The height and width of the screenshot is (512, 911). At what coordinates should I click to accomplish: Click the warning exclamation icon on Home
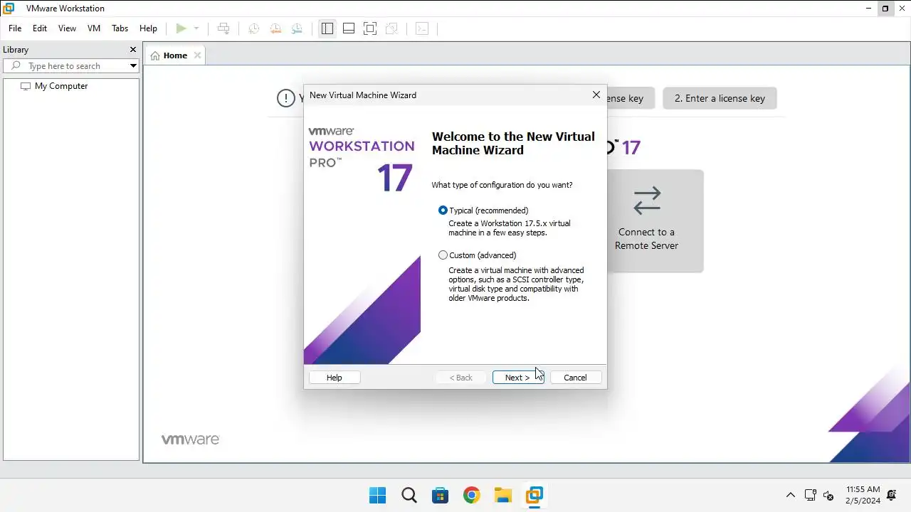[x=286, y=98]
